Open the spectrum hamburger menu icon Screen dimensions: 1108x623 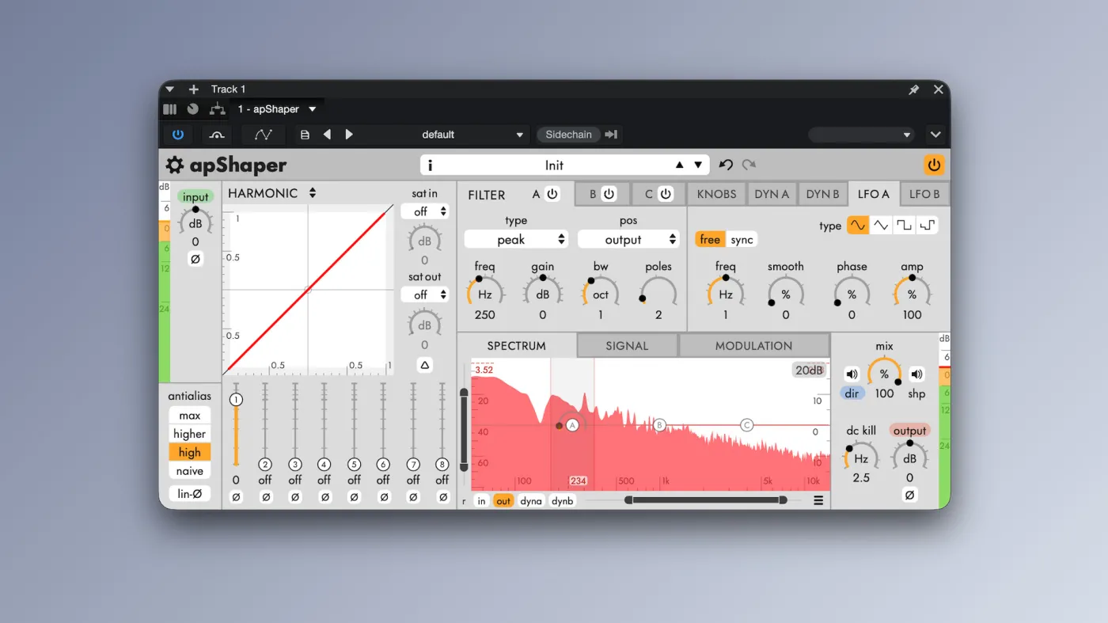pyautogui.click(x=818, y=500)
